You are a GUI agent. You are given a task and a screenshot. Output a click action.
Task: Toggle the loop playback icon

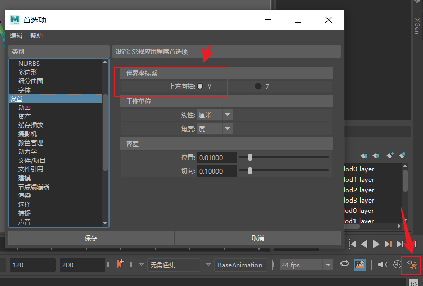coord(345,264)
